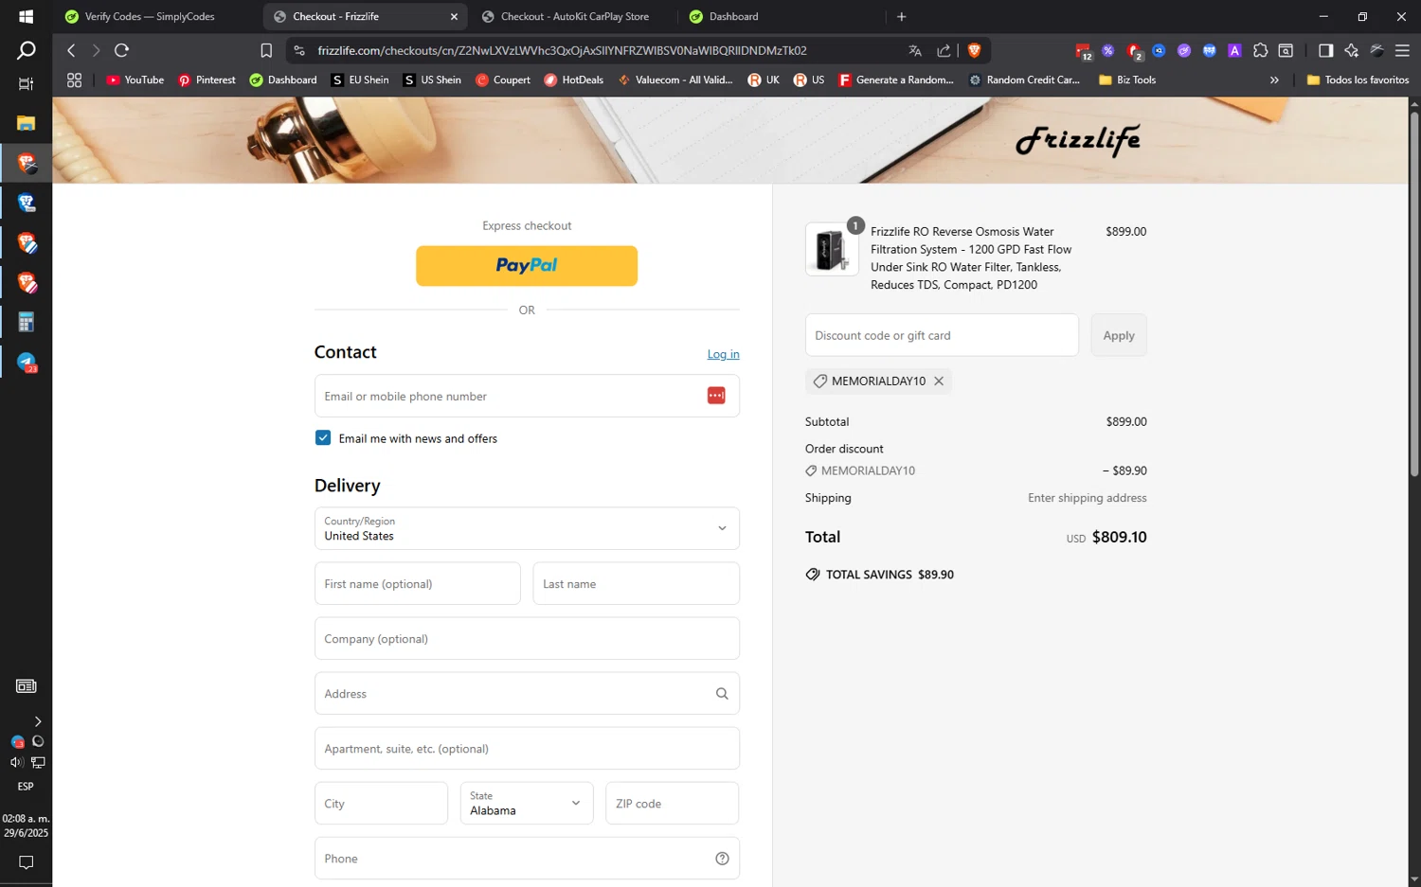Remove the MEMORIALDAY10 discount code

coord(939,381)
